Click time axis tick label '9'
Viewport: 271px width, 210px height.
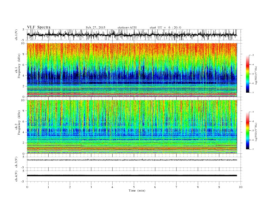[x=219, y=187]
